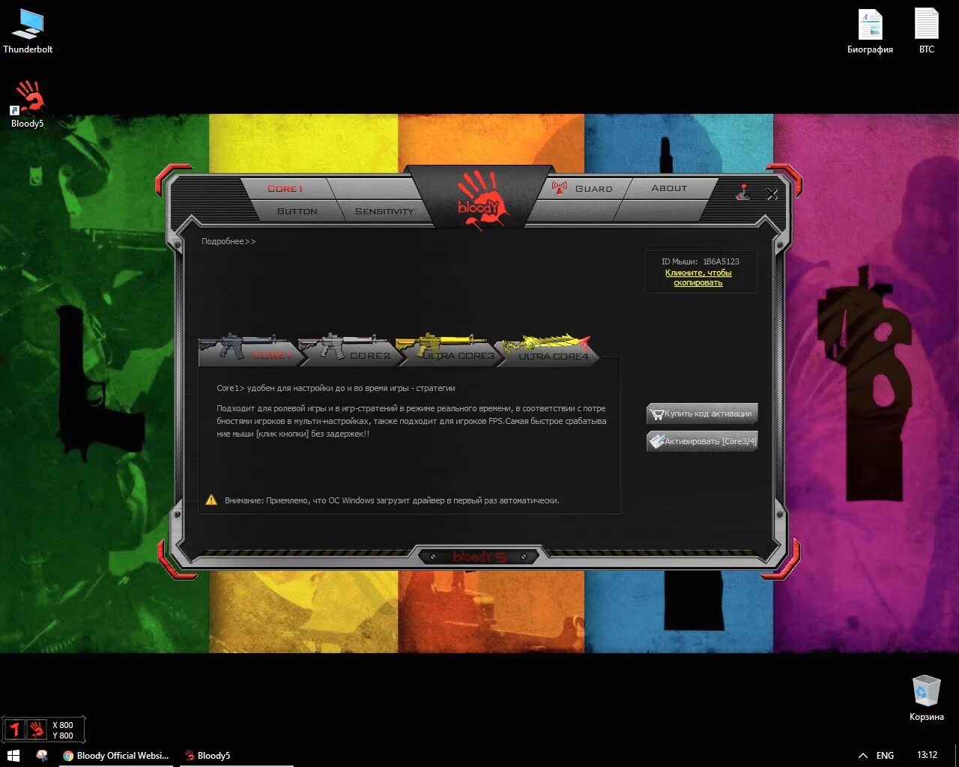959x767 pixels.
Task: Open the Guard tab
Action: coord(593,189)
